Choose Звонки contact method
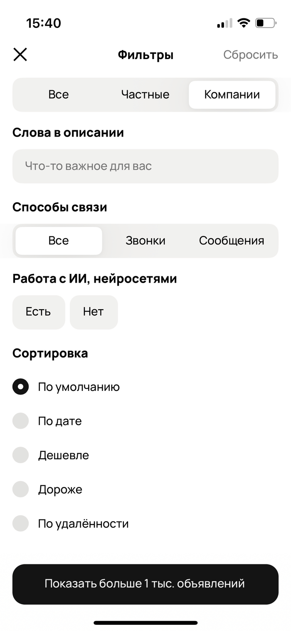The width and height of the screenshot is (291, 631). (x=145, y=241)
